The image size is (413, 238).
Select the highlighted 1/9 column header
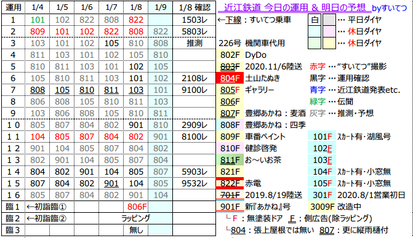coord(161,7)
